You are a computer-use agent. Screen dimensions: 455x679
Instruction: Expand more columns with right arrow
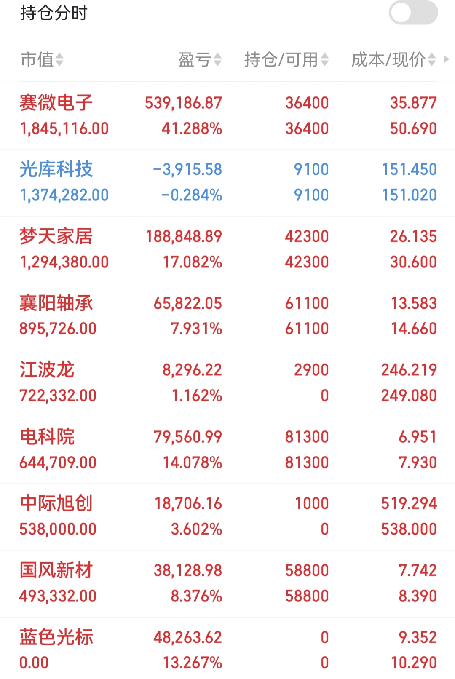(447, 60)
